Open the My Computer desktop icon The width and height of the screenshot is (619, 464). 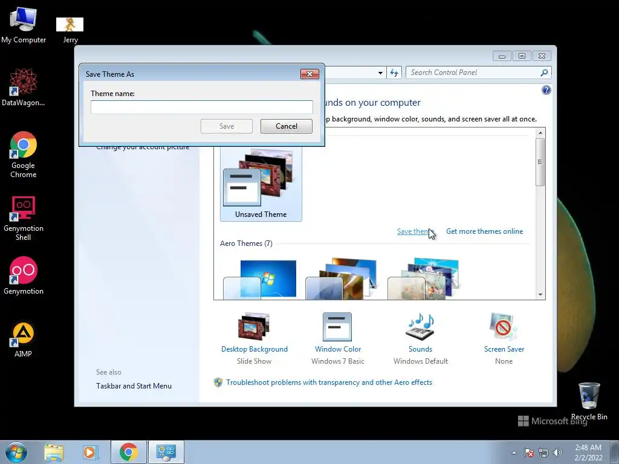point(24,24)
